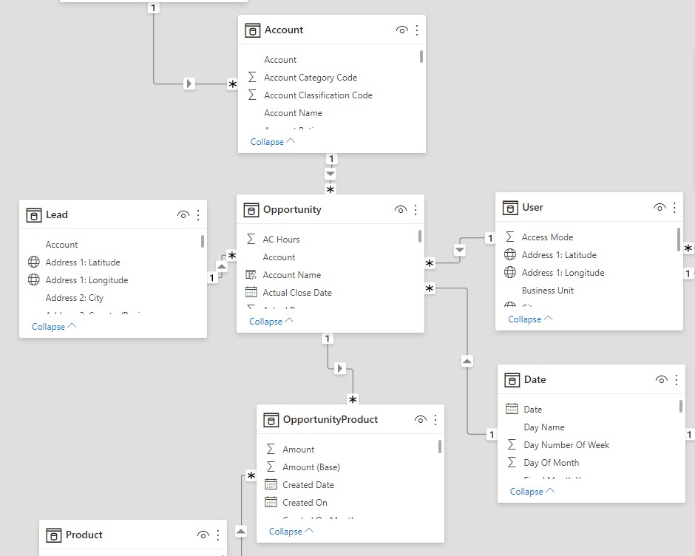Click the sum icon beside Access Mode

point(512,237)
